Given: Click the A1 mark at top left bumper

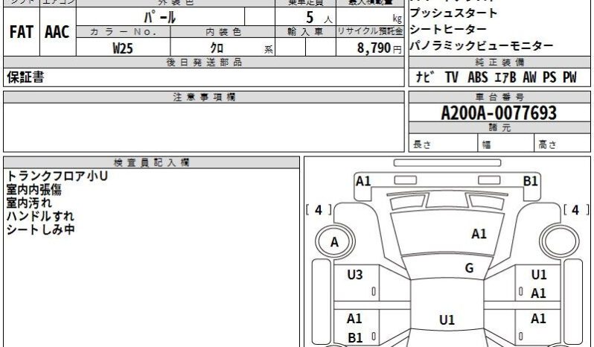Looking at the screenshot, I should pos(363,180).
